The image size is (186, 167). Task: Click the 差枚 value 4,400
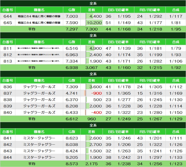pyautogui.click(x=96, y=16)
